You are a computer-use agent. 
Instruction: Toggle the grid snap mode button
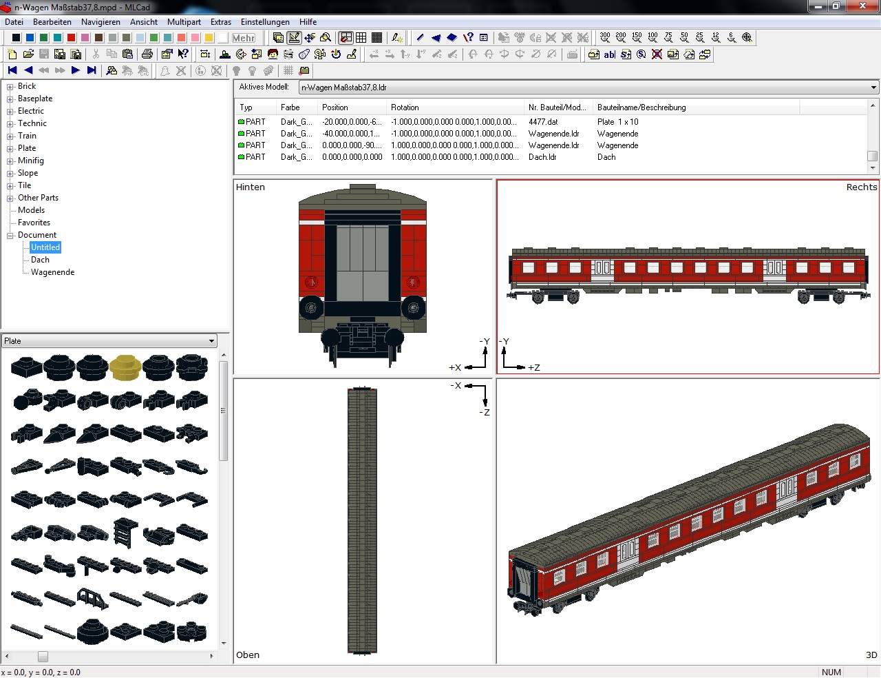point(346,37)
